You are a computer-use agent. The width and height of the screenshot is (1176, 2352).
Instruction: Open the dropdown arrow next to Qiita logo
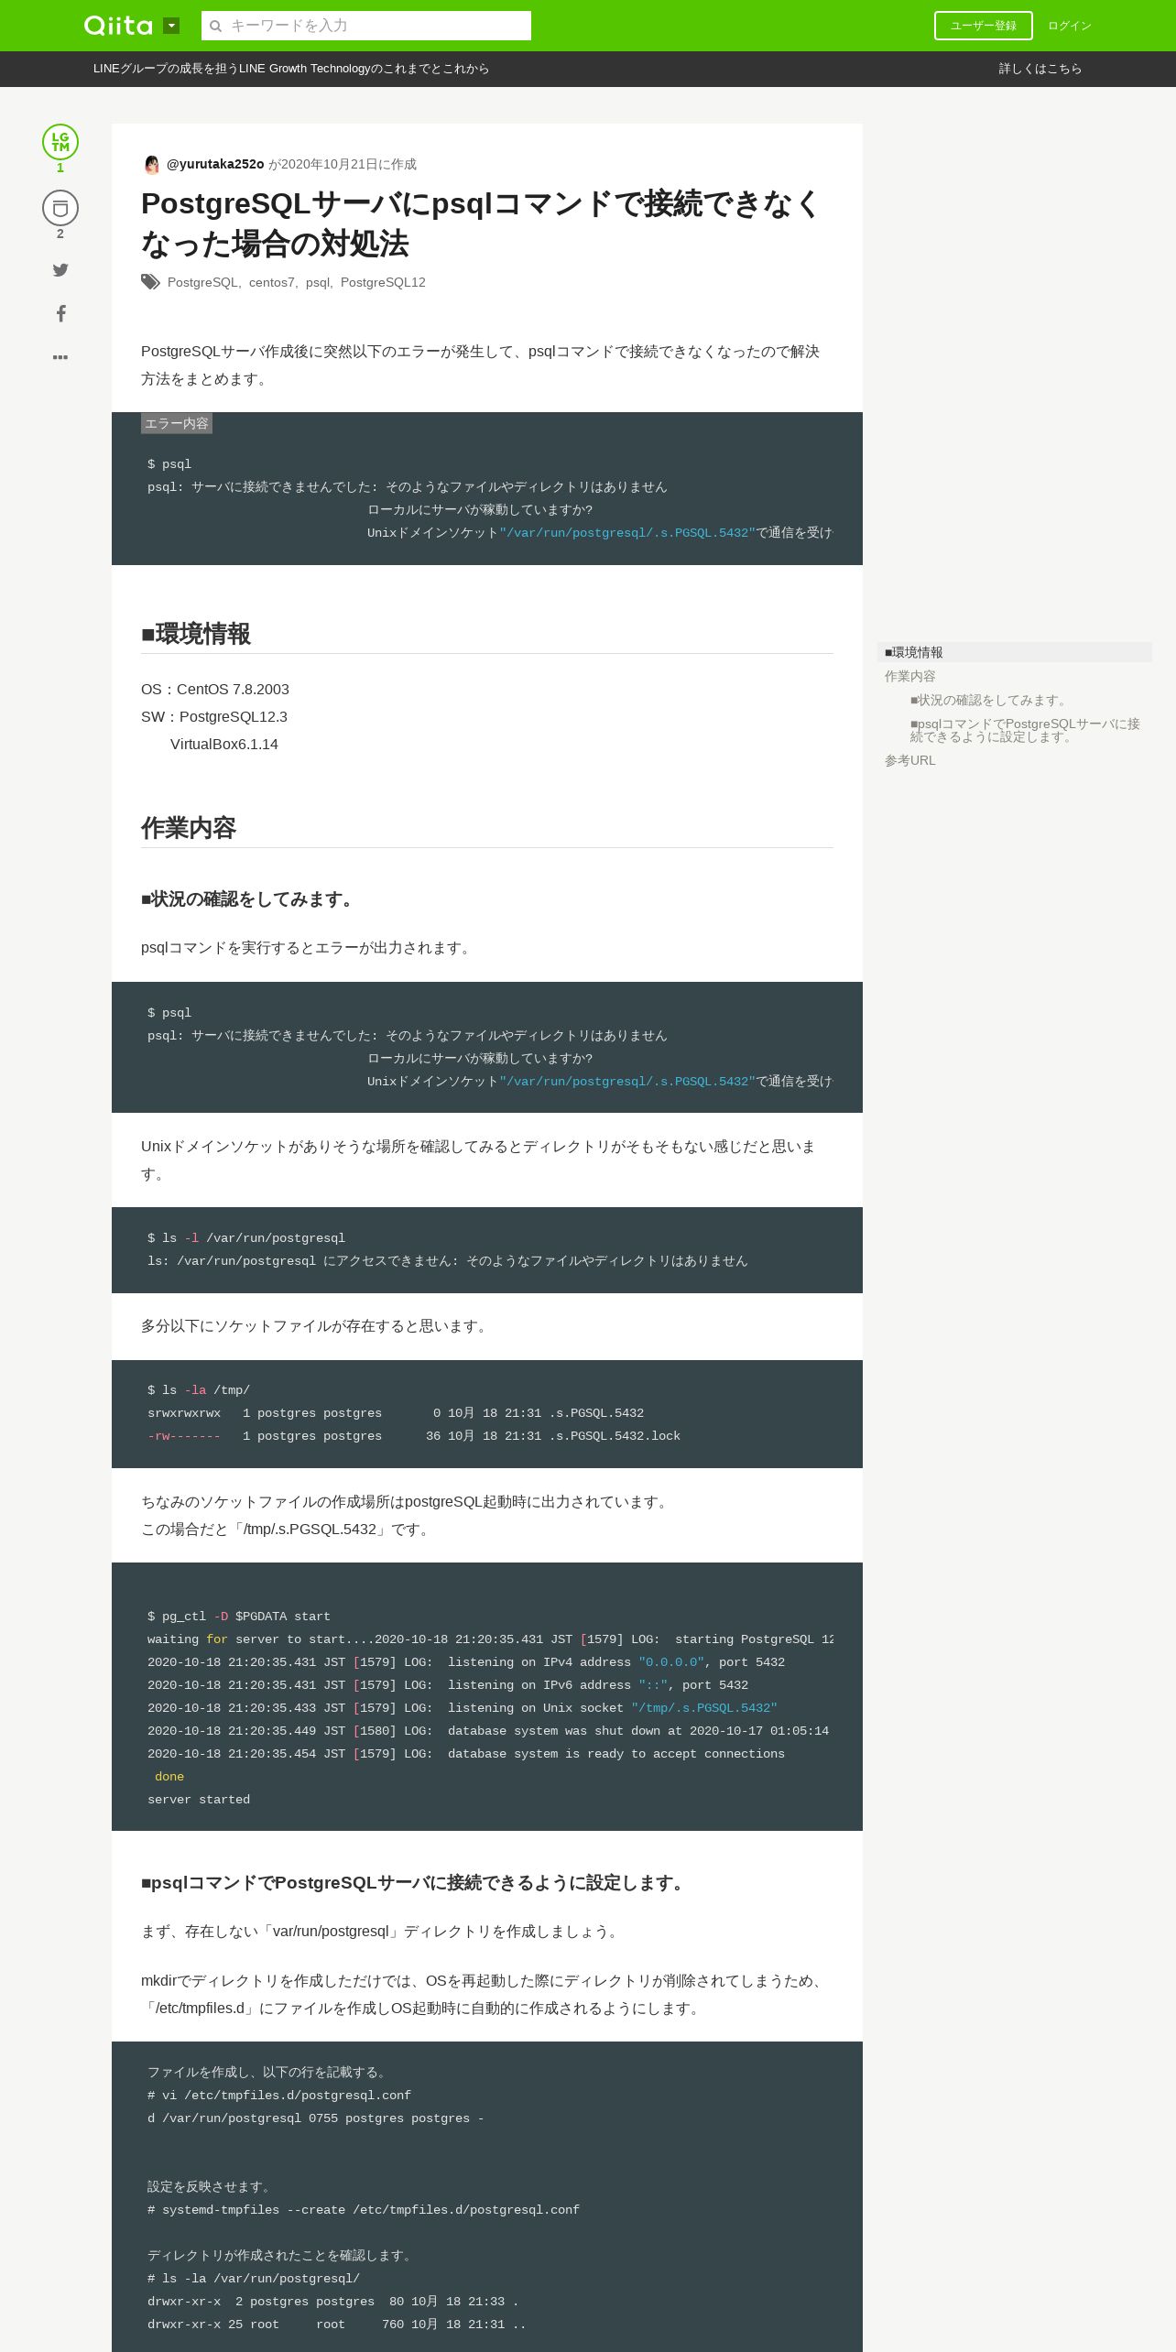[171, 26]
